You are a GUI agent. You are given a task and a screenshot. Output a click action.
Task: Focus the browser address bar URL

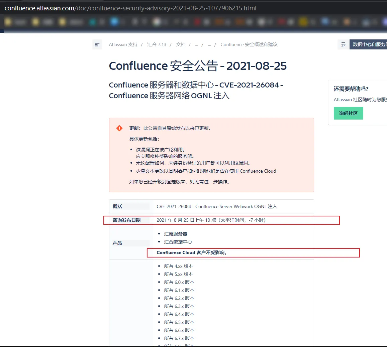tap(130, 8)
